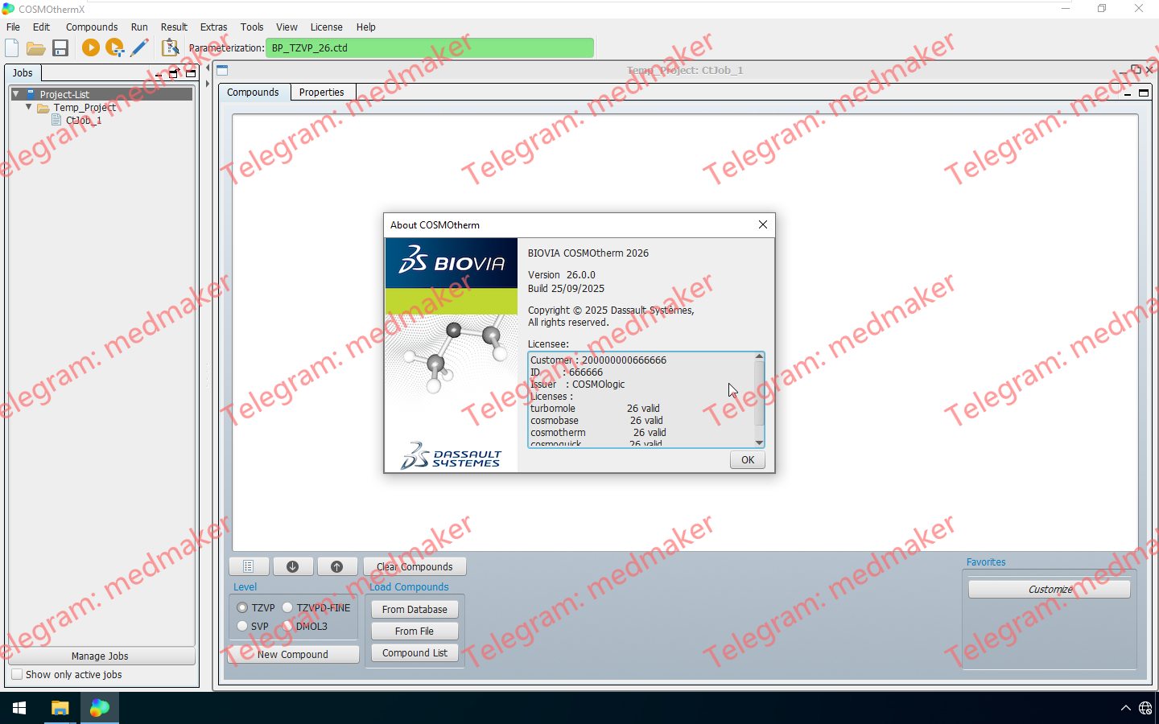Open the Edit menu
The height and width of the screenshot is (724, 1159).
coord(41,27)
